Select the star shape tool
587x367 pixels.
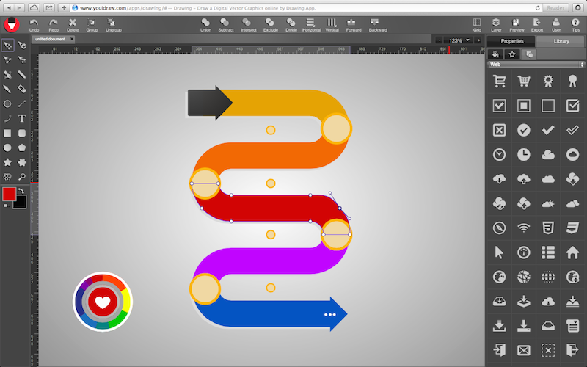coord(7,161)
